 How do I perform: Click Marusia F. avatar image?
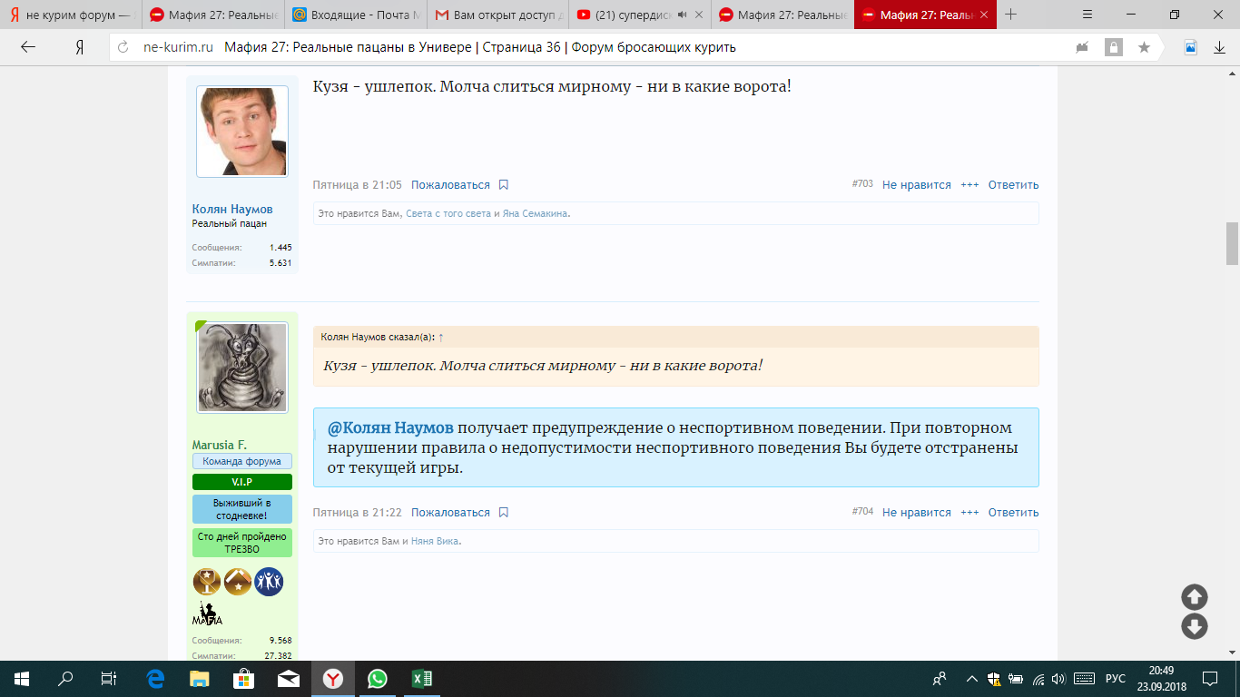click(x=242, y=368)
